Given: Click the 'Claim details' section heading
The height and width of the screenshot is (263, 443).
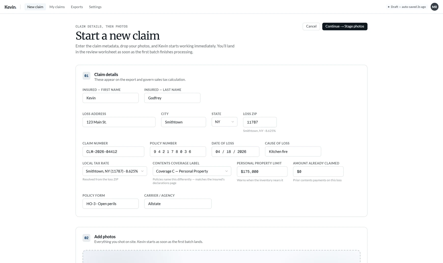Looking at the screenshot, I should point(106,75).
